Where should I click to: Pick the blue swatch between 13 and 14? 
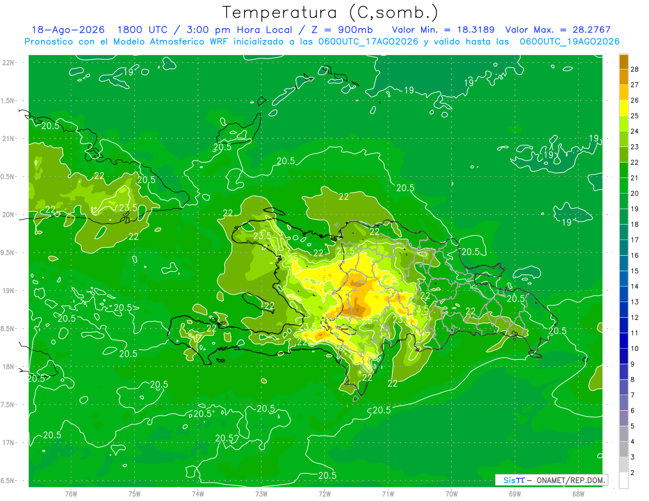coord(624,294)
